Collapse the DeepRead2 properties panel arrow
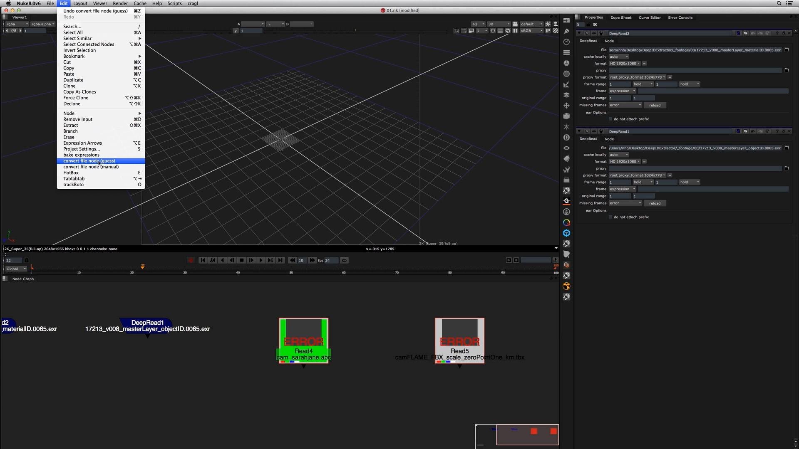This screenshot has height=449, width=799. pos(579,33)
